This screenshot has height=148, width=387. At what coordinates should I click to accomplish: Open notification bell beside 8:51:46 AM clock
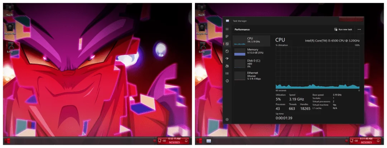click(x=378, y=141)
